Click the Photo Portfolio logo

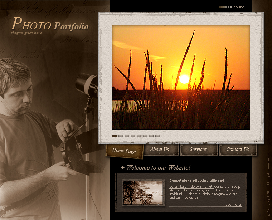[x=50, y=24]
